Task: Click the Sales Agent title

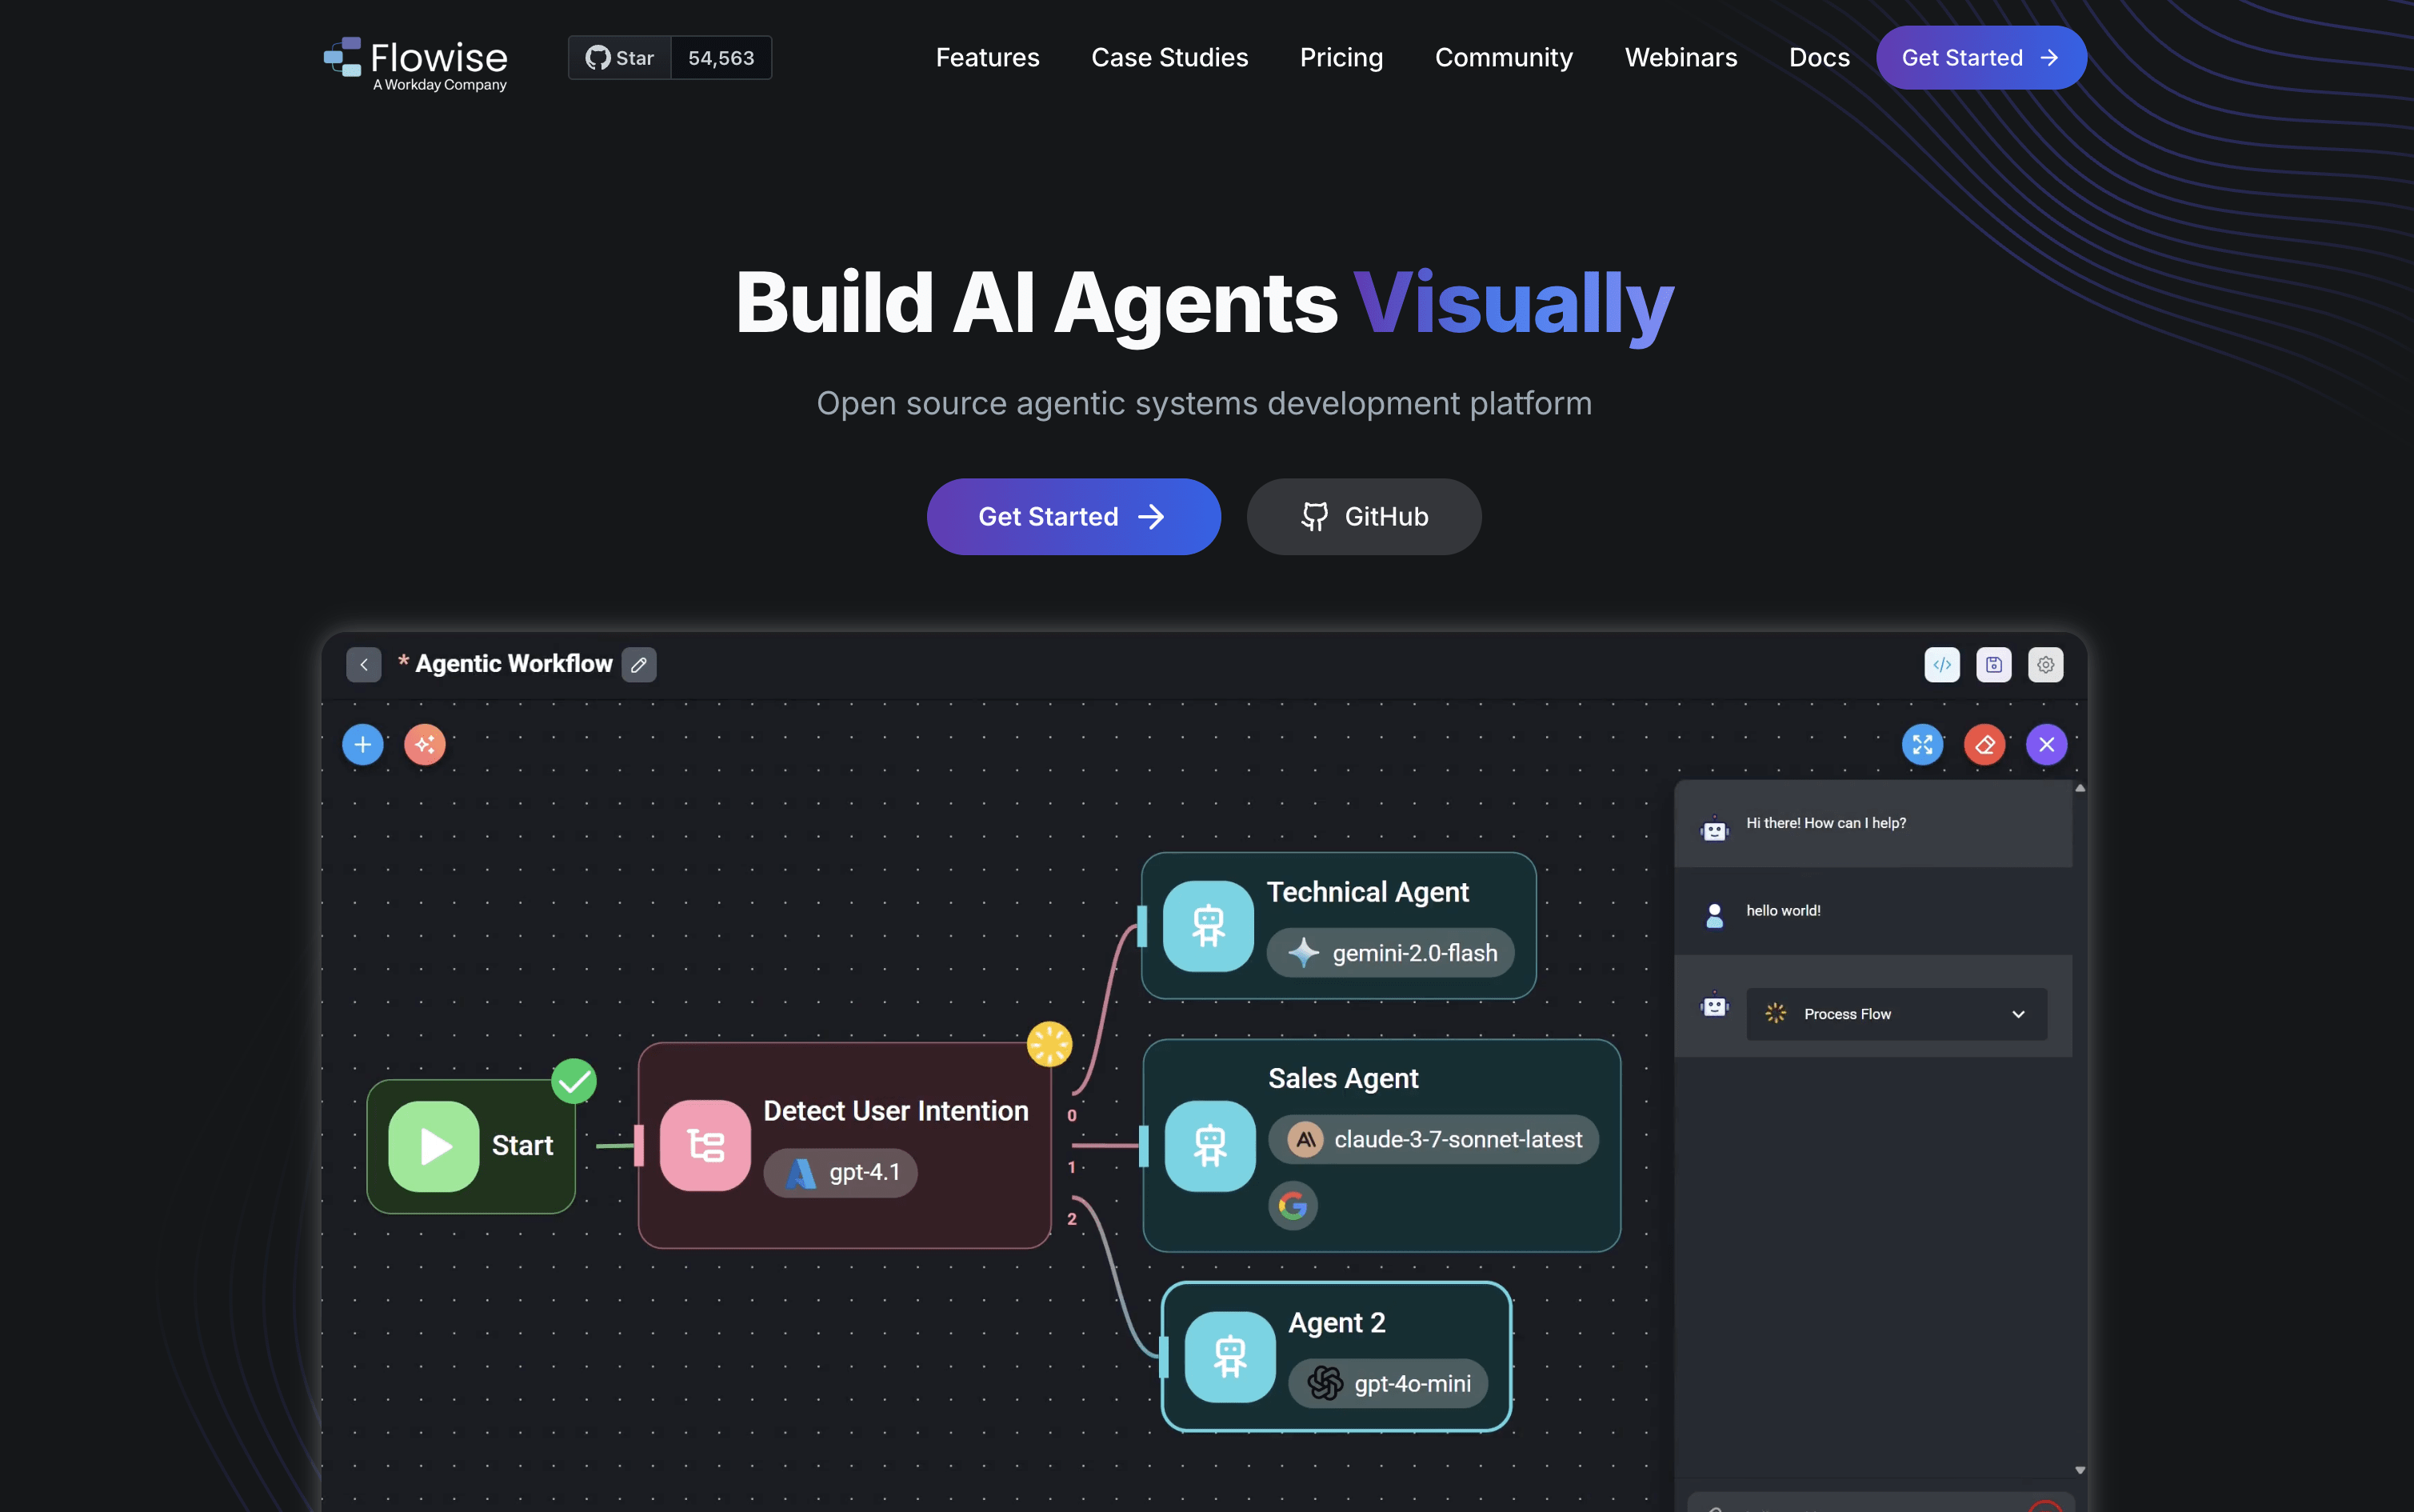Action: [x=1344, y=1078]
